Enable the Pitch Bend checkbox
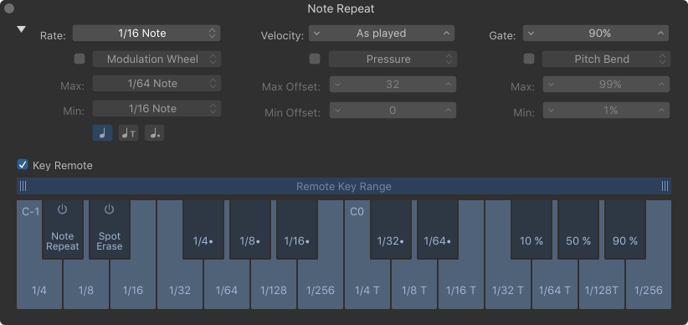 [529, 59]
